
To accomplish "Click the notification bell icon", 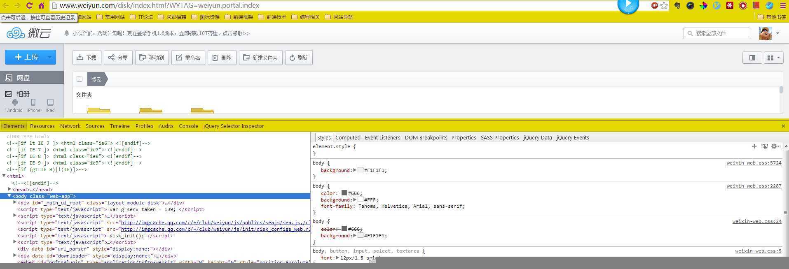I will [x=67, y=33].
